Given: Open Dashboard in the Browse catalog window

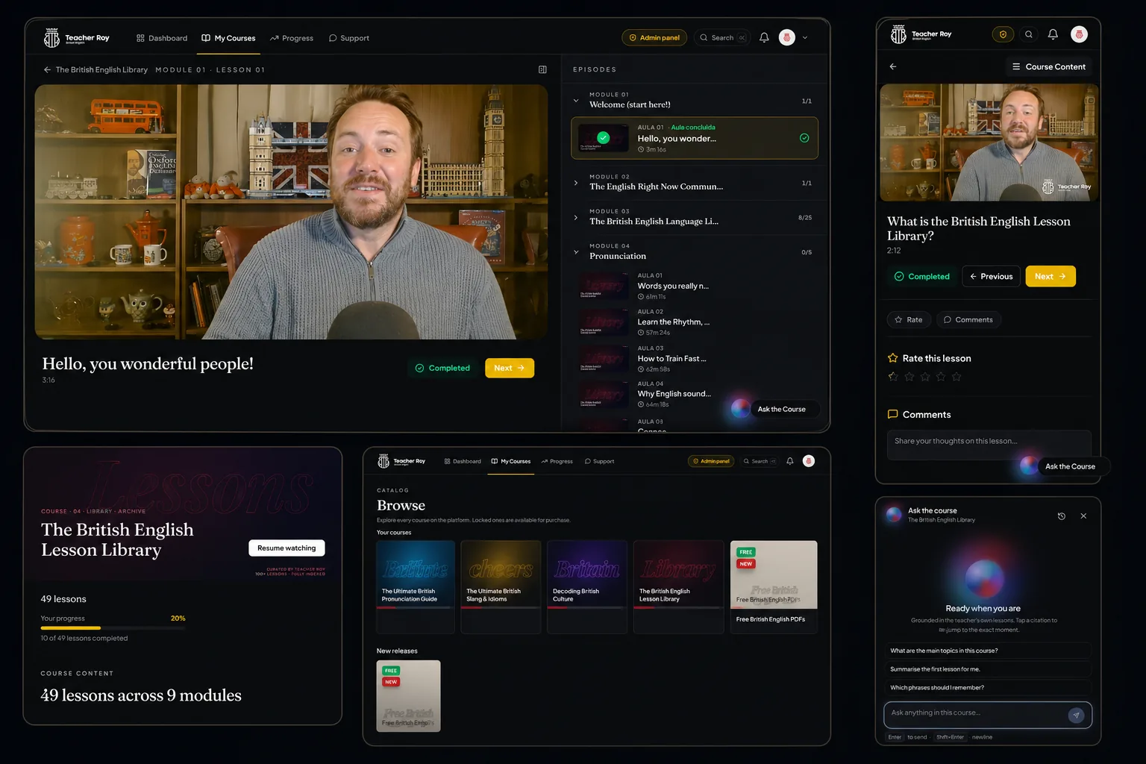Looking at the screenshot, I should (x=463, y=461).
